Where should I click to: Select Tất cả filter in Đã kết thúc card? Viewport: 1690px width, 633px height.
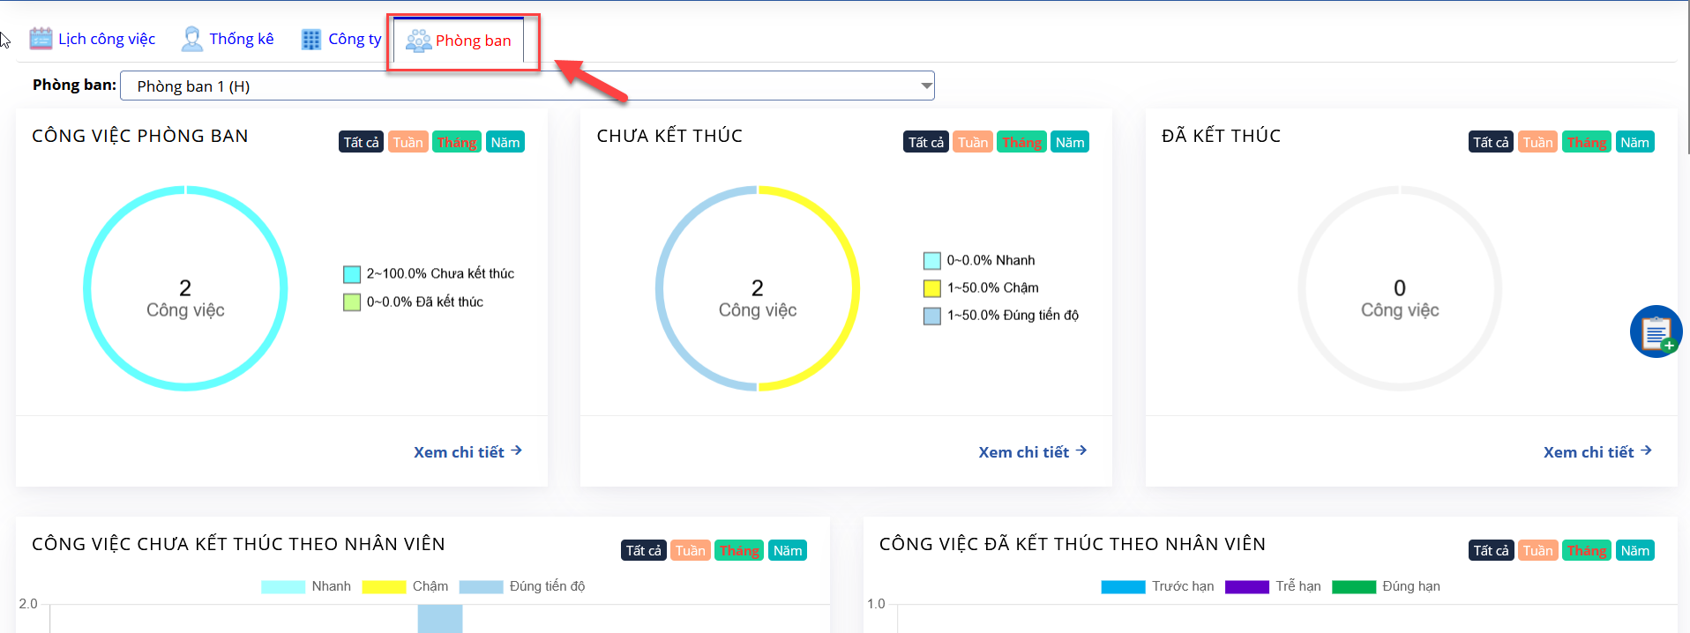coord(1491,142)
